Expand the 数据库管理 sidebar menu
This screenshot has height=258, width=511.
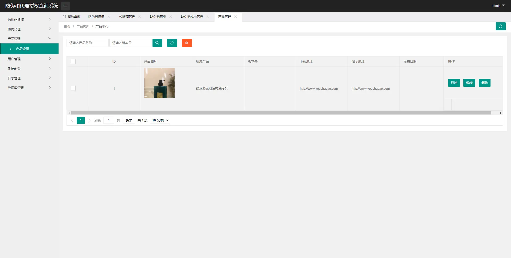click(x=29, y=88)
